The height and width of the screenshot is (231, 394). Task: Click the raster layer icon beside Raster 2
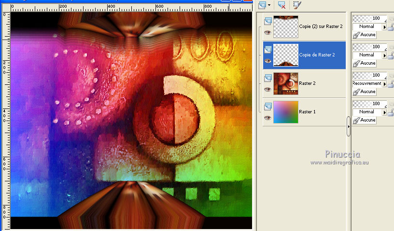click(x=267, y=78)
